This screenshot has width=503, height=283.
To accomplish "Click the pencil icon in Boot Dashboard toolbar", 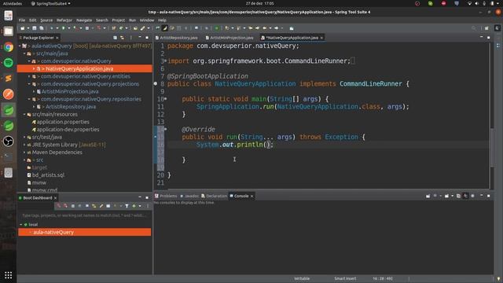I will coord(101,206).
